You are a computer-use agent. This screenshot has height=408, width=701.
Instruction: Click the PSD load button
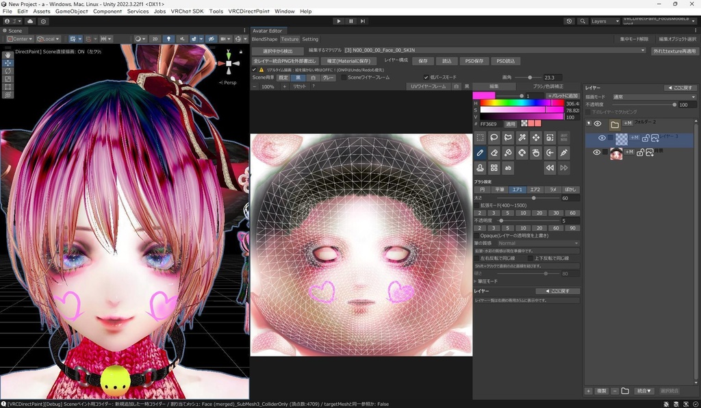click(x=505, y=61)
